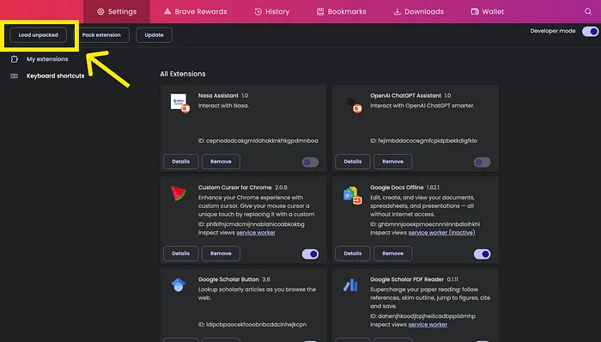This screenshot has height=342, width=601.
Task: Open Details for Custom Cursor for Chrome
Action: pyautogui.click(x=180, y=253)
